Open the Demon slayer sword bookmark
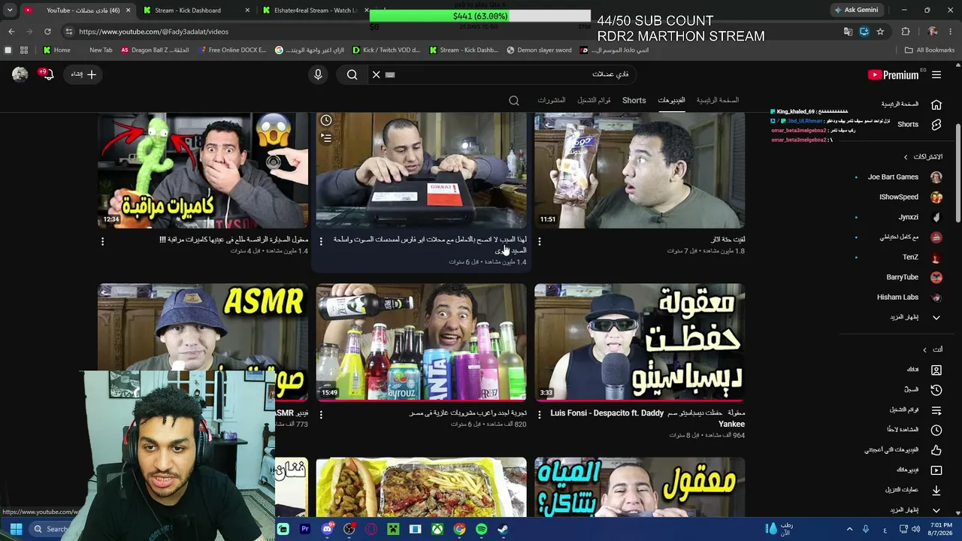This screenshot has width=962, height=541. (x=539, y=50)
